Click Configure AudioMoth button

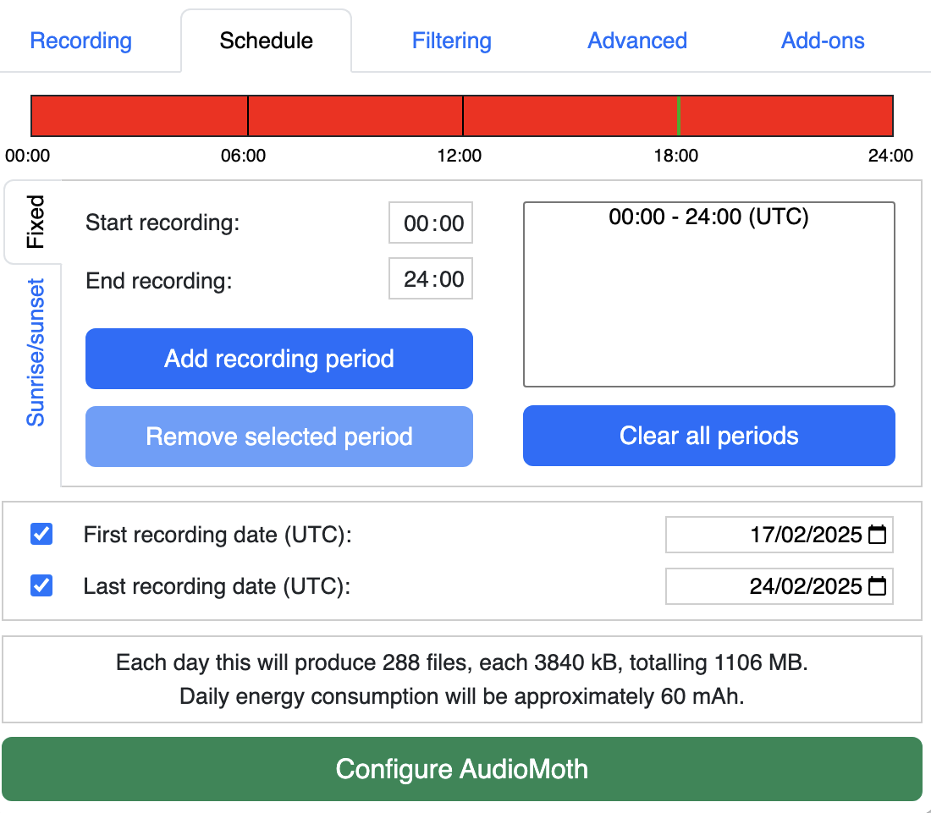pos(462,769)
